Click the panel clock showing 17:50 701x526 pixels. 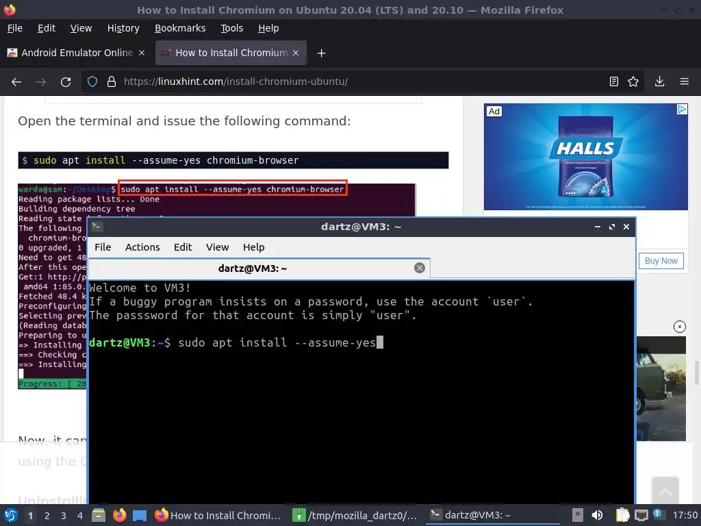coord(685,515)
